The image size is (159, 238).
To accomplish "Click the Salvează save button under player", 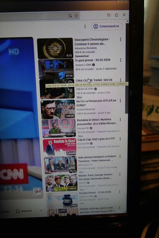I will point(24,211).
